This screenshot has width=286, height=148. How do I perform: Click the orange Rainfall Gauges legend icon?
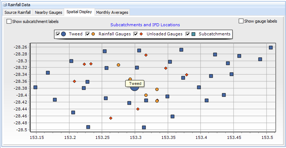(x=93, y=34)
